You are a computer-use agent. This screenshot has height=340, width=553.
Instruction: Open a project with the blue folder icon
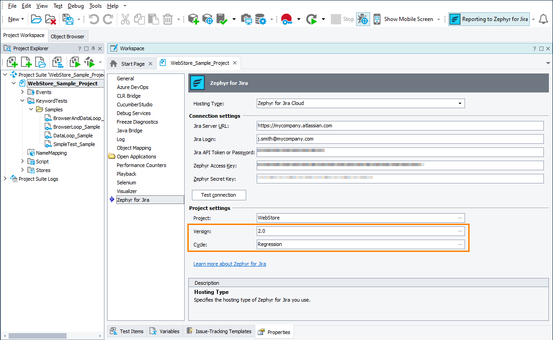tap(36, 19)
